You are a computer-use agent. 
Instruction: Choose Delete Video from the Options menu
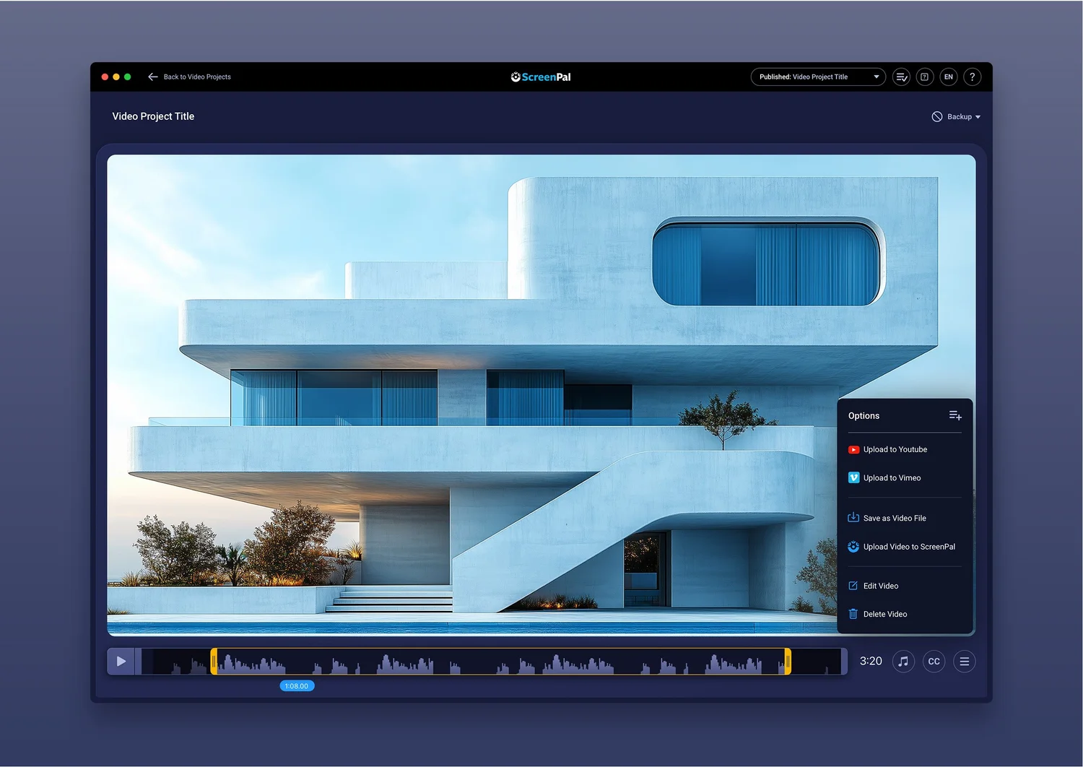885,614
